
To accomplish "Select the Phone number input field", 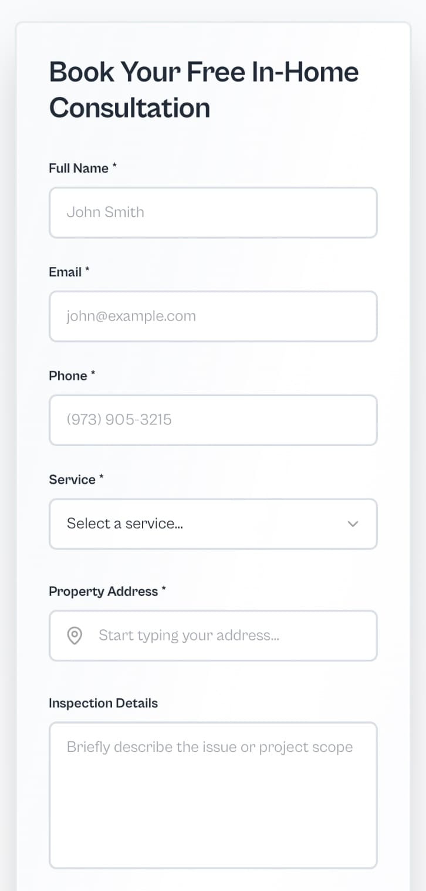I will click(213, 420).
